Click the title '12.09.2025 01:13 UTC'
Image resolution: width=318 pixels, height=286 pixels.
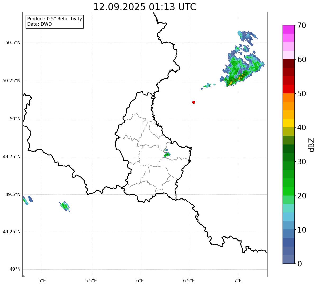tap(145, 7)
